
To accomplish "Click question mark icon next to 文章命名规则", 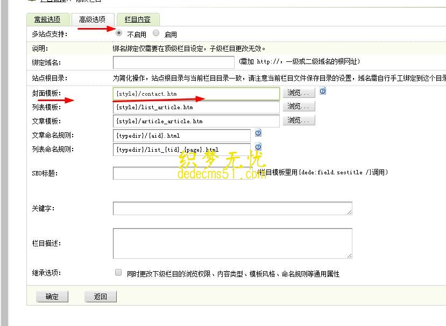I will pos(258,132).
